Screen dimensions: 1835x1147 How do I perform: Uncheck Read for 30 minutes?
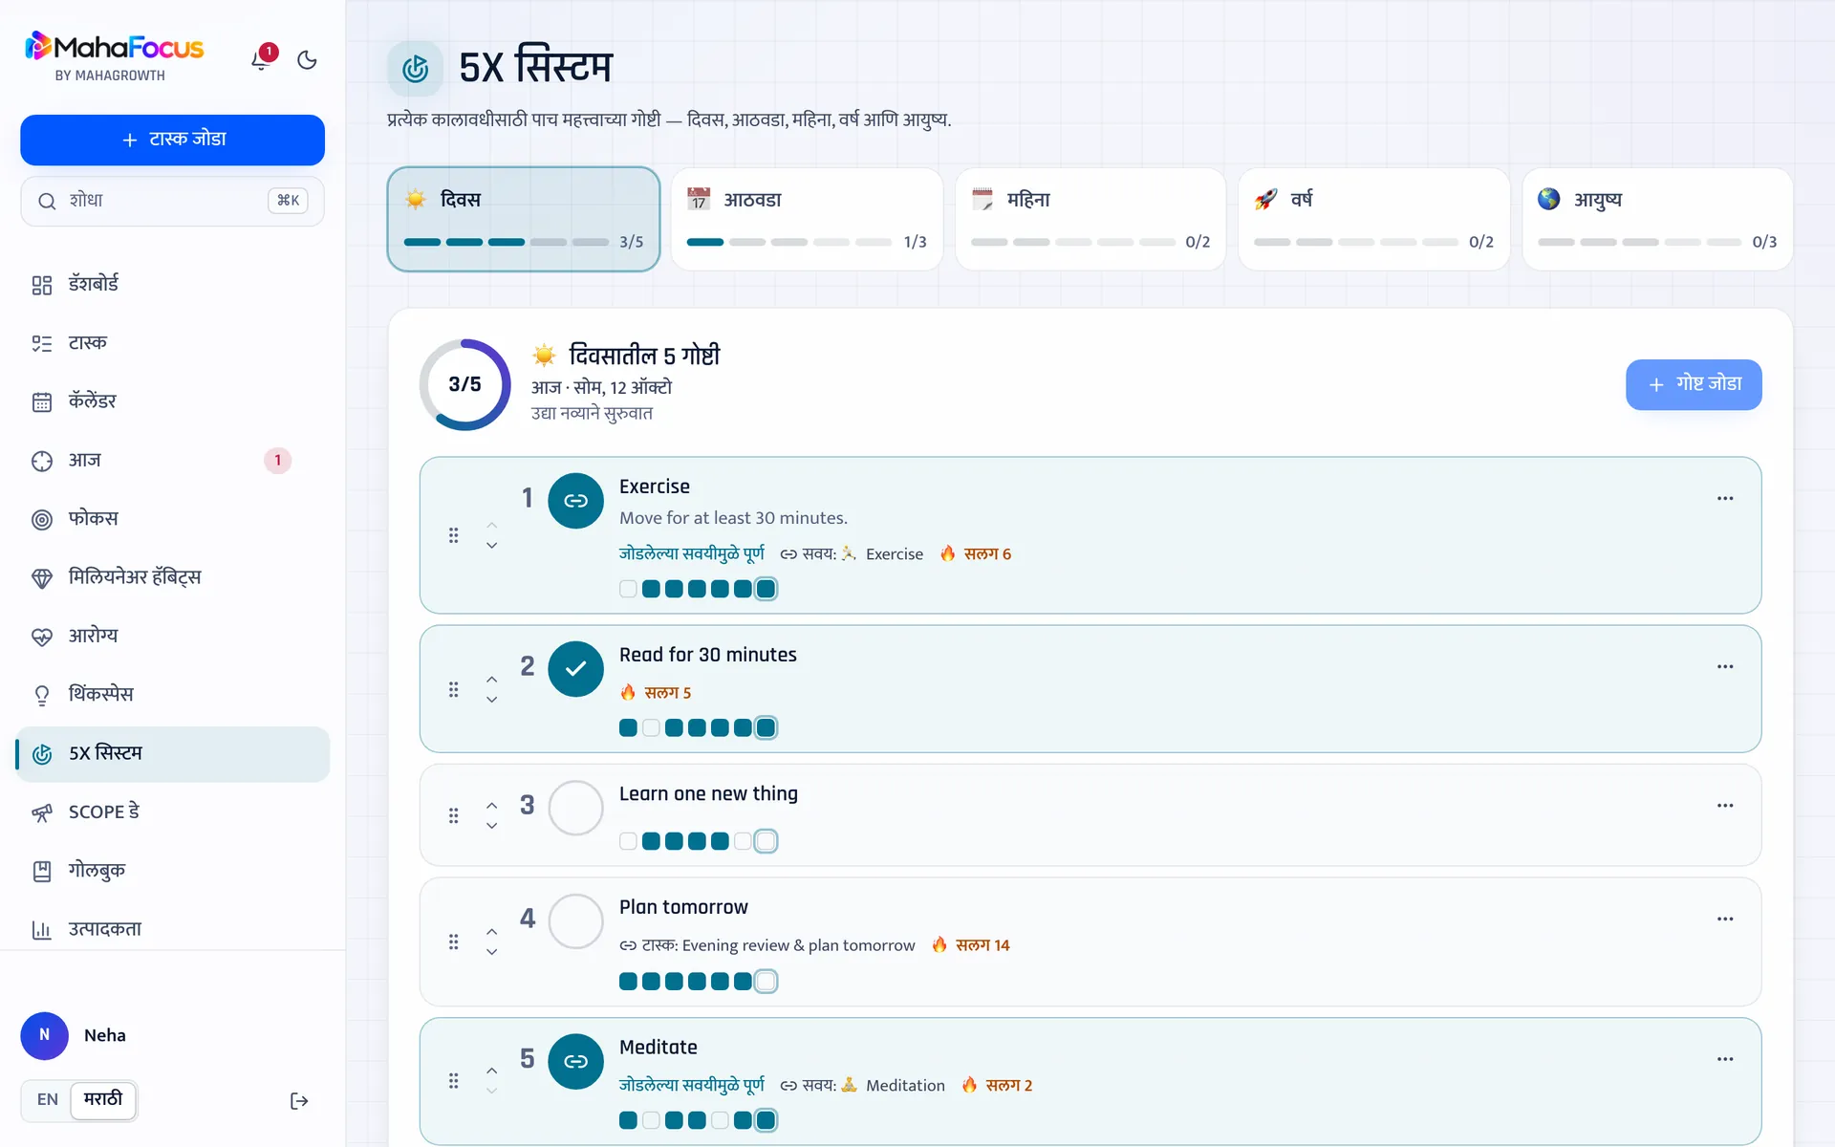575,668
